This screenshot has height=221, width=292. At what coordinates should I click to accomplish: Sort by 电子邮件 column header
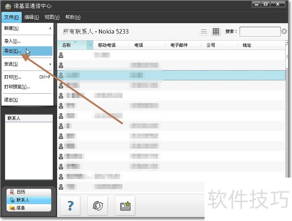point(184,45)
